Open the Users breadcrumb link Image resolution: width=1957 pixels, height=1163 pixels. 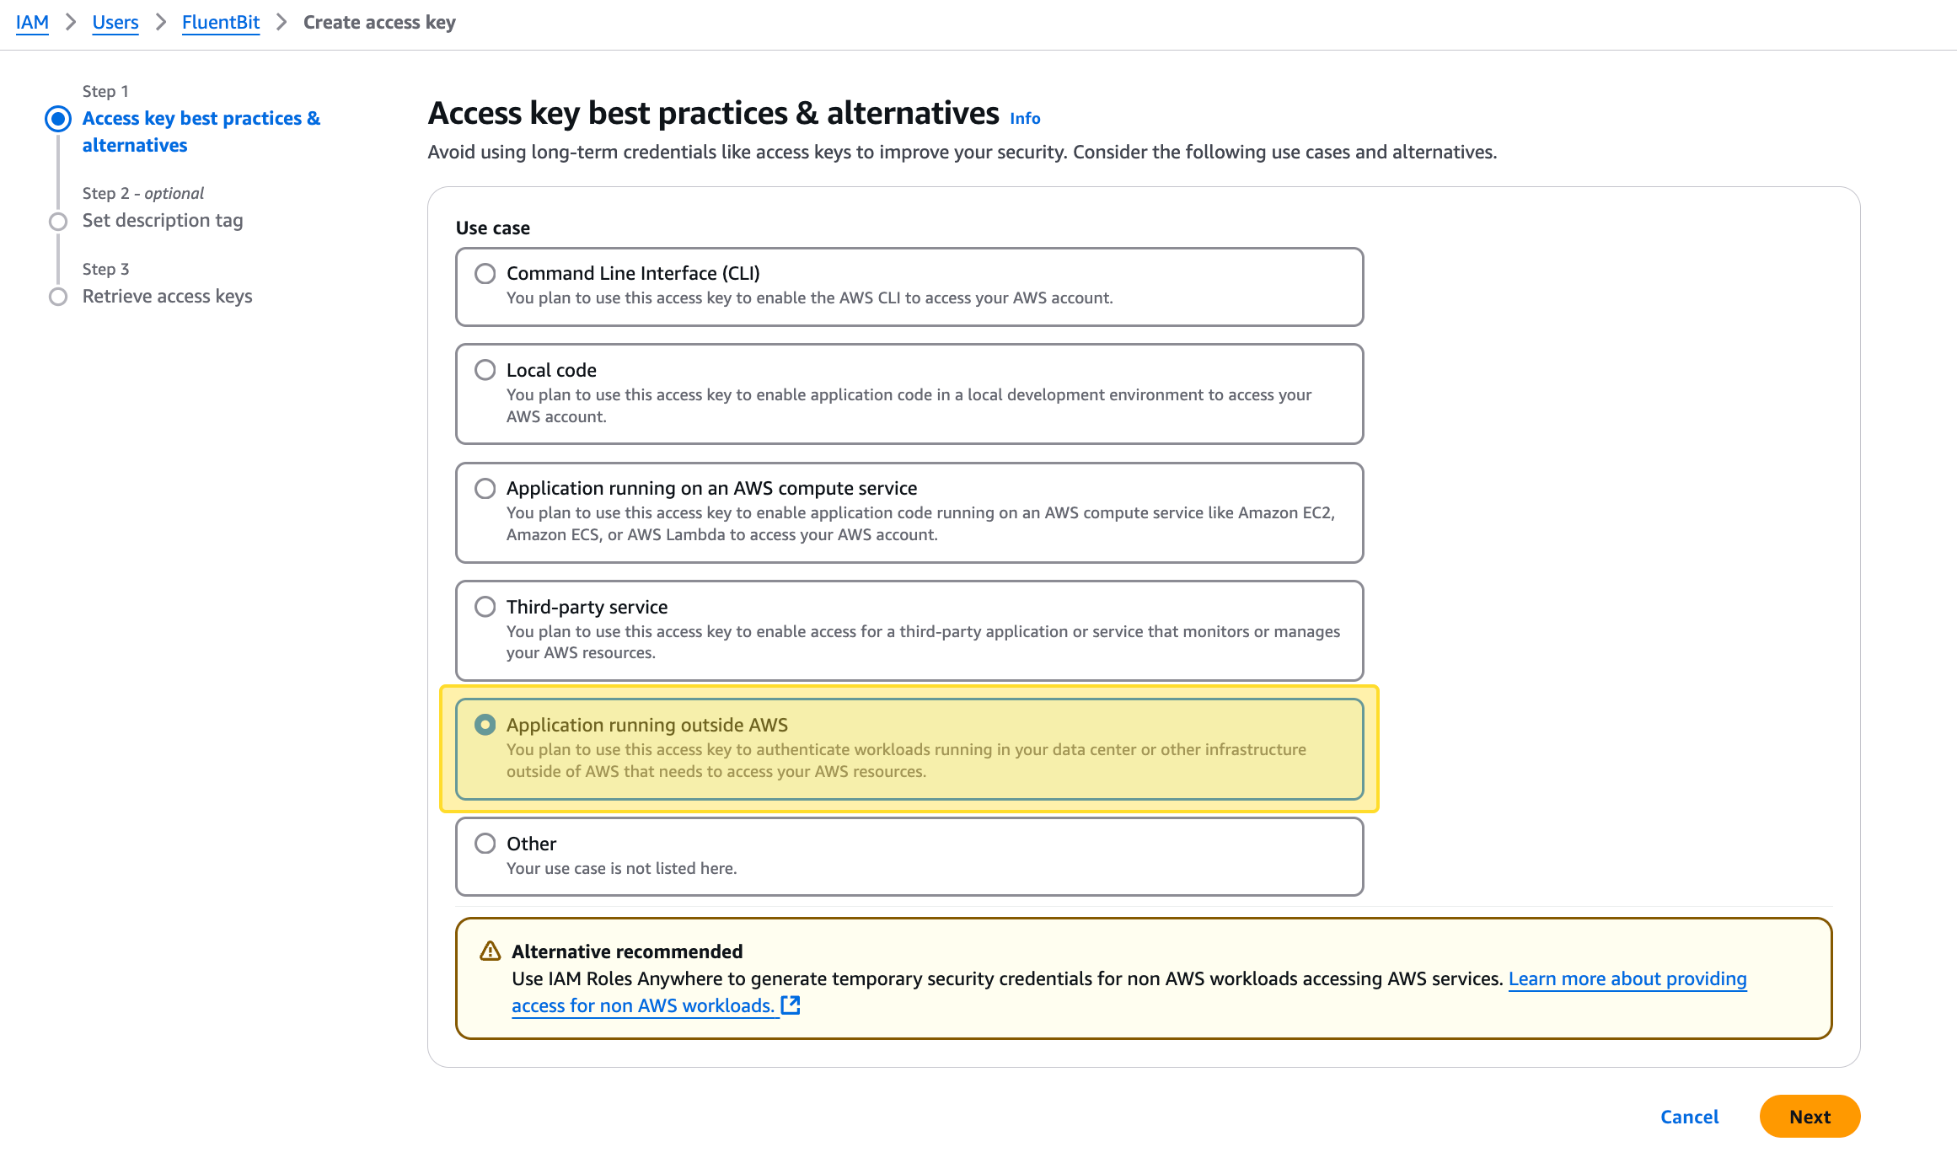coord(115,23)
